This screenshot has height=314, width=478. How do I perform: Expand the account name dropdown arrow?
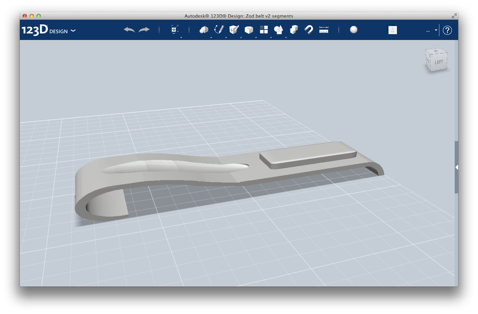pyautogui.click(x=436, y=30)
